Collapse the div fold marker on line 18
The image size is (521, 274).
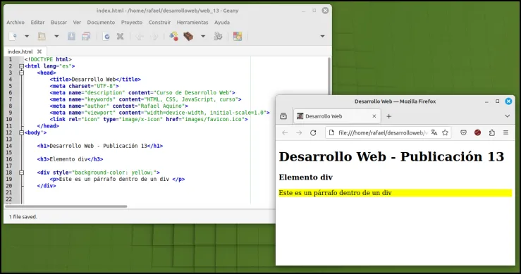[x=22, y=173]
